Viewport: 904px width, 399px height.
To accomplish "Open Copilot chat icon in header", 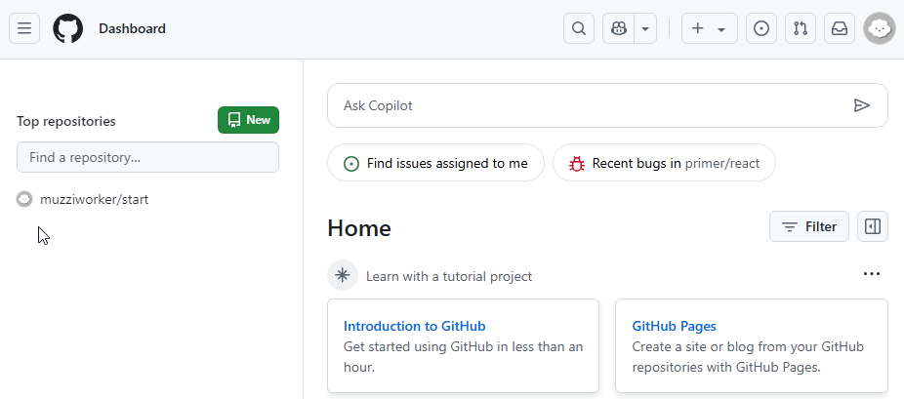I will pyautogui.click(x=619, y=28).
